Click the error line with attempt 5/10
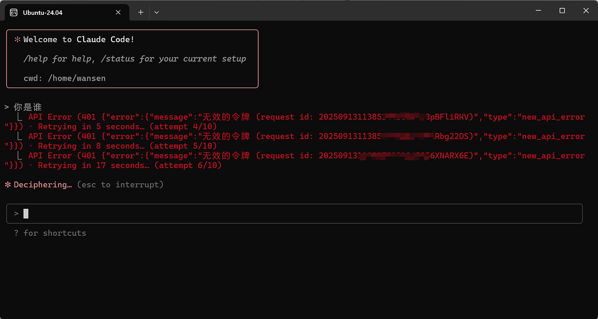Image resolution: width=598 pixels, height=319 pixels. click(295, 141)
